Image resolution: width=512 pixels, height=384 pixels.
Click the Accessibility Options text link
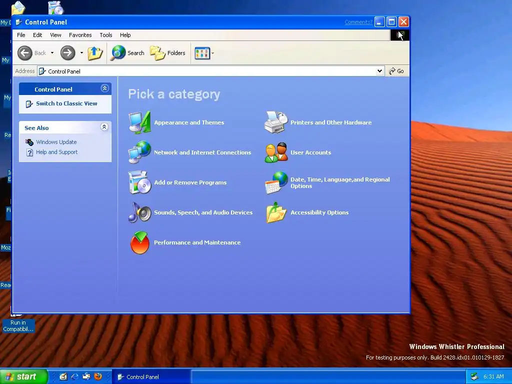(319, 212)
